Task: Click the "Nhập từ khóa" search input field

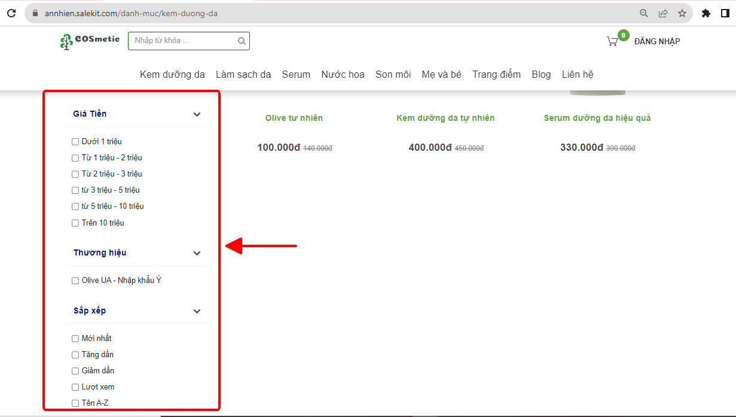Action: click(x=182, y=41)
